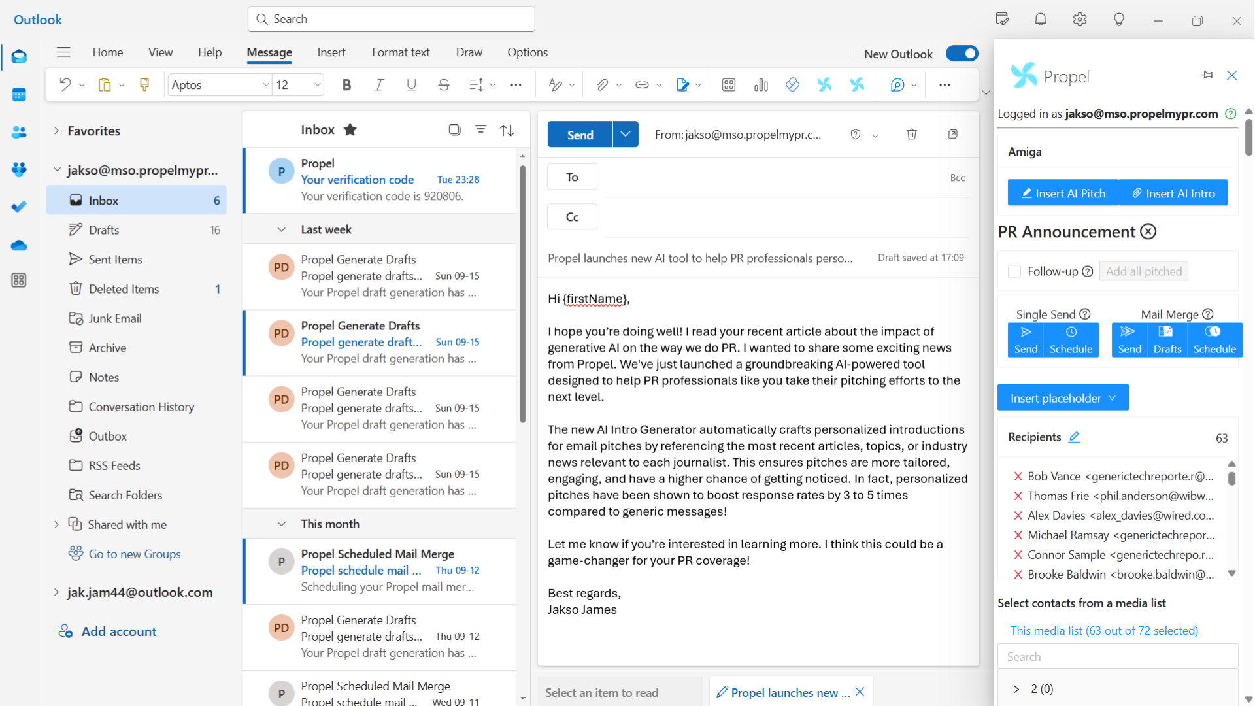
Task: Open the Draw ribbon tab
Action: (x=469, y=52)
